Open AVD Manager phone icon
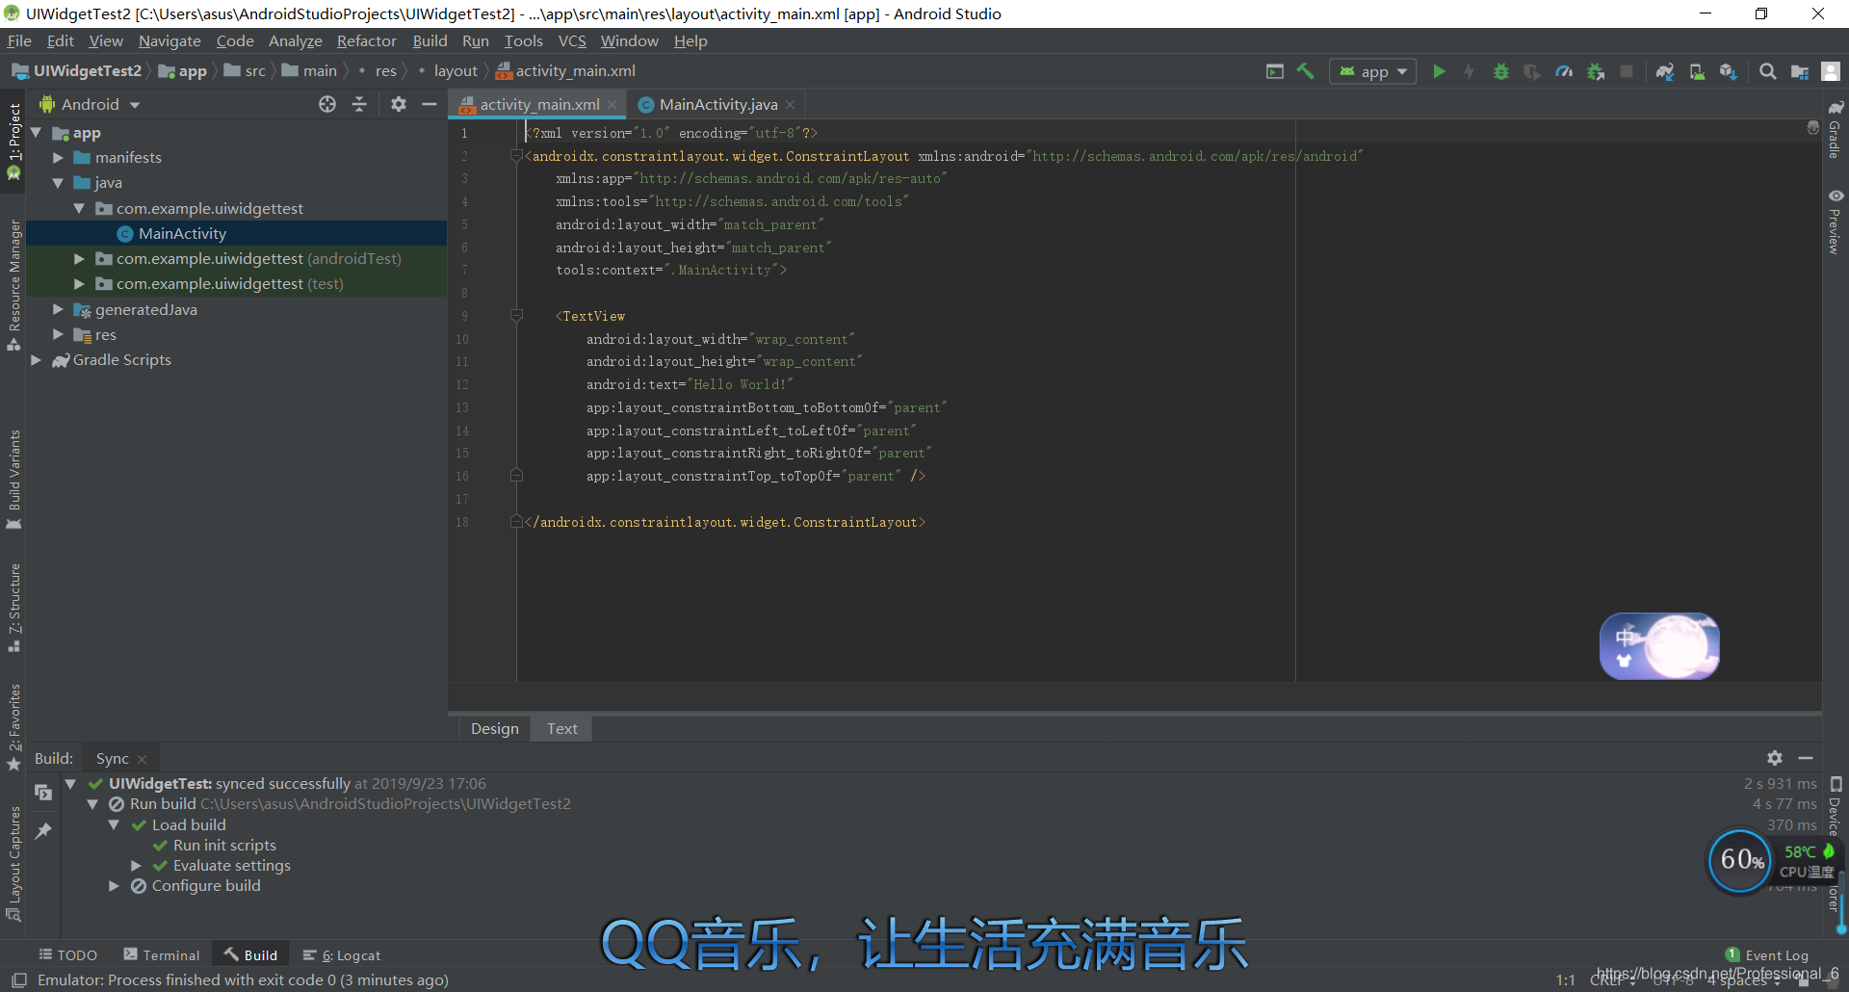Image resolution: width=1849 pixels, height=992 pixels. click(x=1697, y=71)
